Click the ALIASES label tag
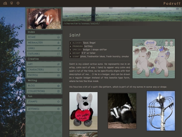Screen dimensions: 182x137 click(76, 43)
